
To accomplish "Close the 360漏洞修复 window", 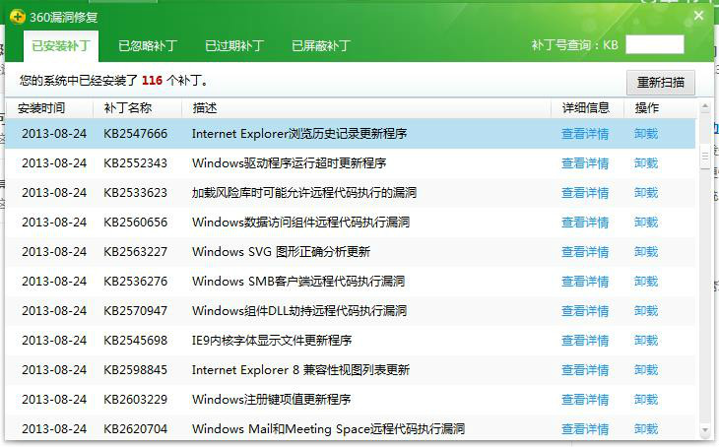I will tap(698, 16).
